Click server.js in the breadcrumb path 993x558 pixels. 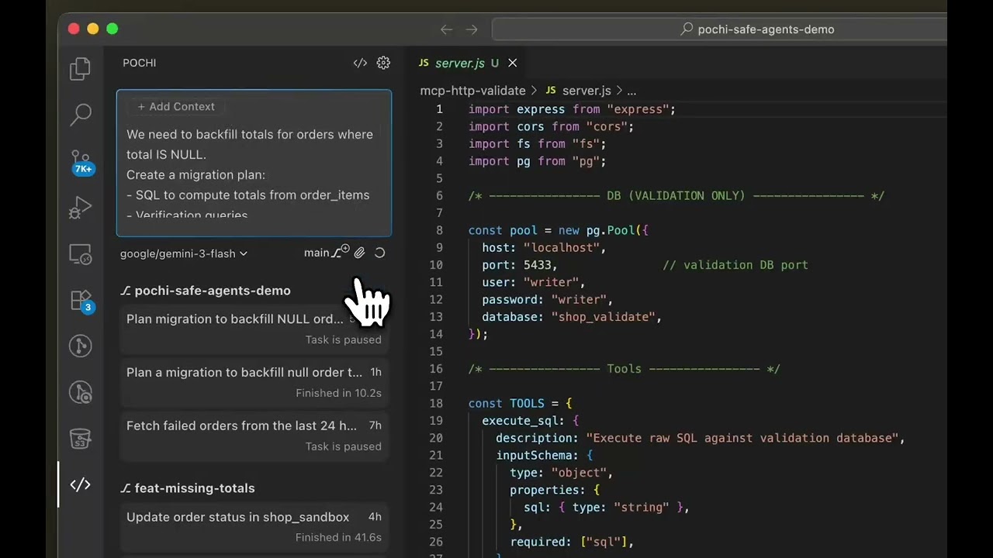(x=586, y=91)
